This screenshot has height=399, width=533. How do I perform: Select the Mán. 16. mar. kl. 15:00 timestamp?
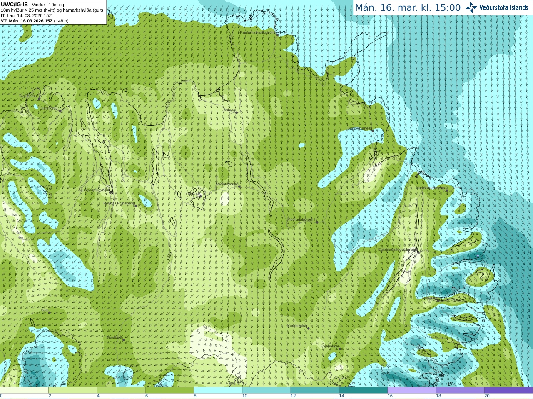408,8
